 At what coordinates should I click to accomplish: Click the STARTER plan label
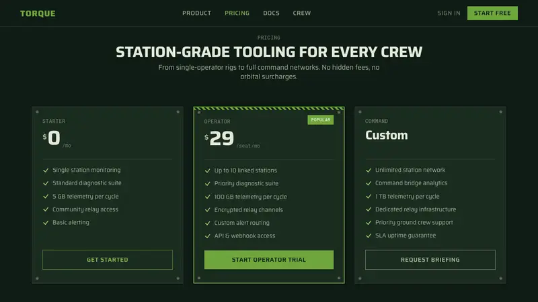click(x=54, y=121)
